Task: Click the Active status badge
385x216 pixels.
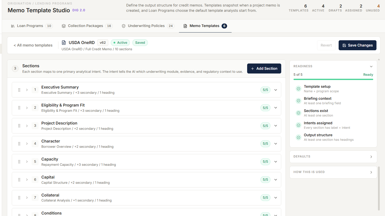Action: [120, 42]
